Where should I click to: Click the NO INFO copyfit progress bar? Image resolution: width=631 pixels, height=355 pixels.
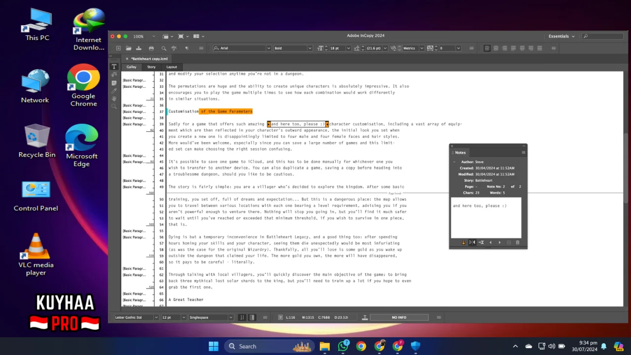(399, 318)
